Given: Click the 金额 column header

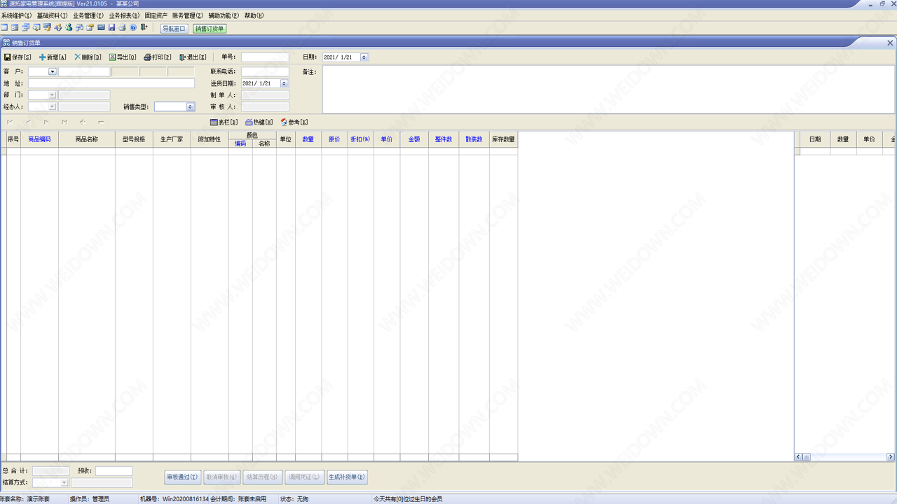Looking at the screenshot, I should click(414, 139).
